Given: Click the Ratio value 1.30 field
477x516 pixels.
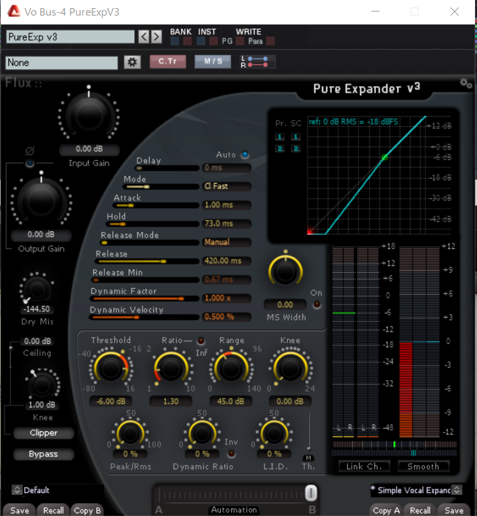Looking at the screenshot, I should (x=171, y=401).
